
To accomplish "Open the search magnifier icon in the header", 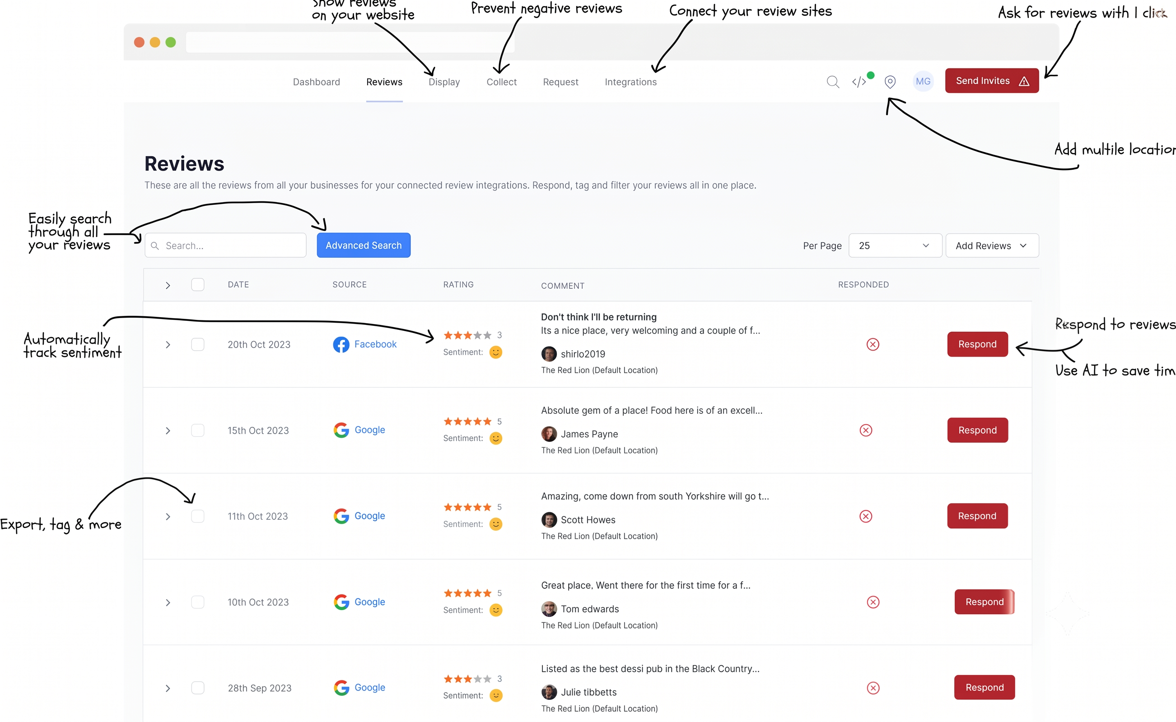I will pos(833,82).
